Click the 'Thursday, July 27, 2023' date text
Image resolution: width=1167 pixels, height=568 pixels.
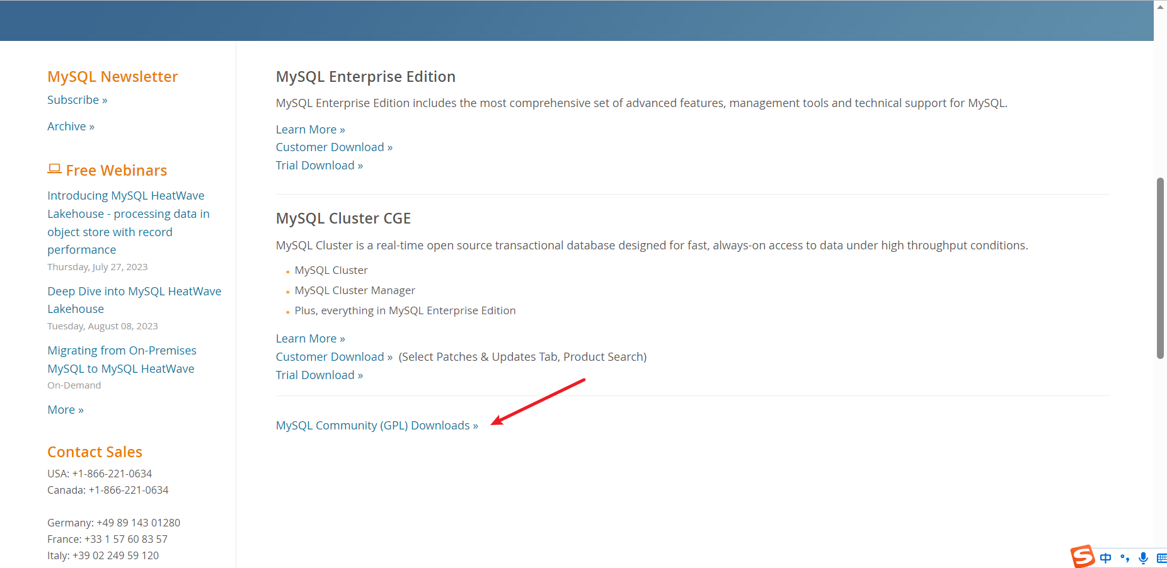(98, 267)
